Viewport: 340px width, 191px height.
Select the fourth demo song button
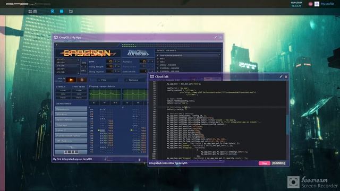tap(71, 125)
